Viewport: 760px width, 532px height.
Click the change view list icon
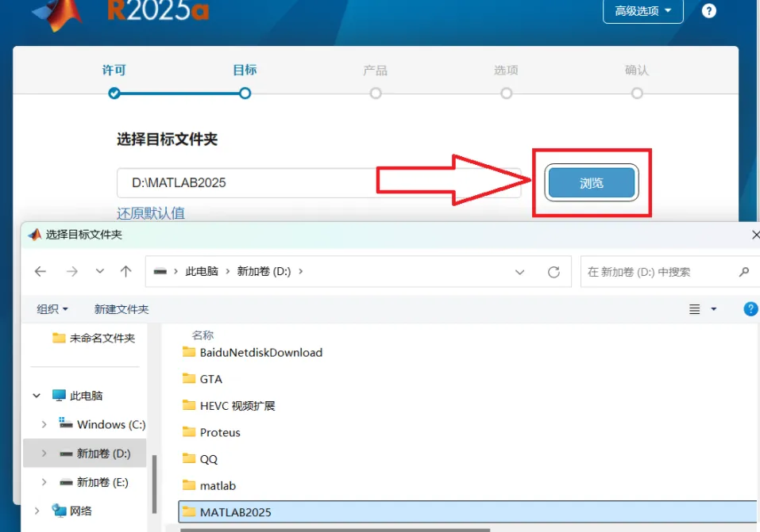pyautogui.click(x=695, y=309)
